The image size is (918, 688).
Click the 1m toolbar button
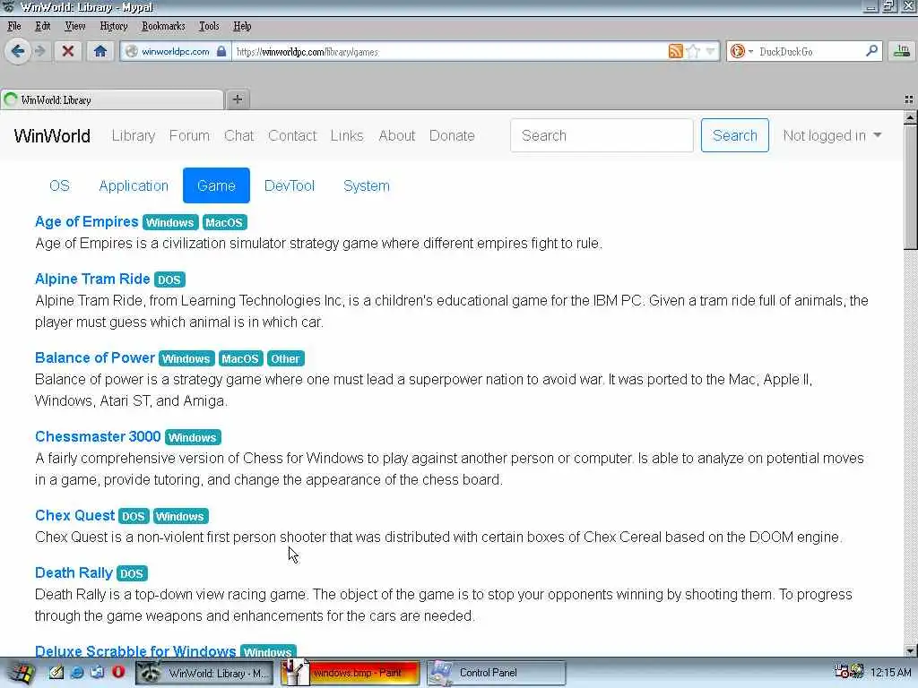[x=902, y=51]
